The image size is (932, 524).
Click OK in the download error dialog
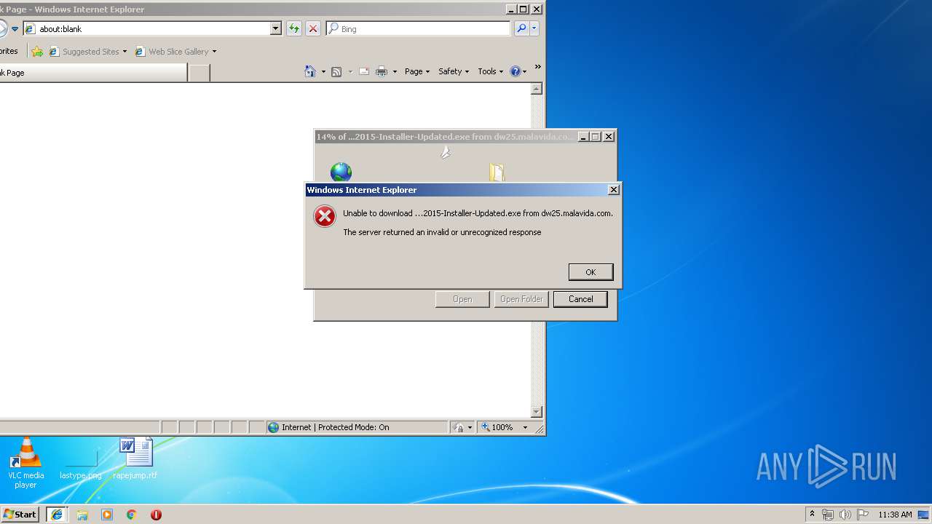[591, 272]
